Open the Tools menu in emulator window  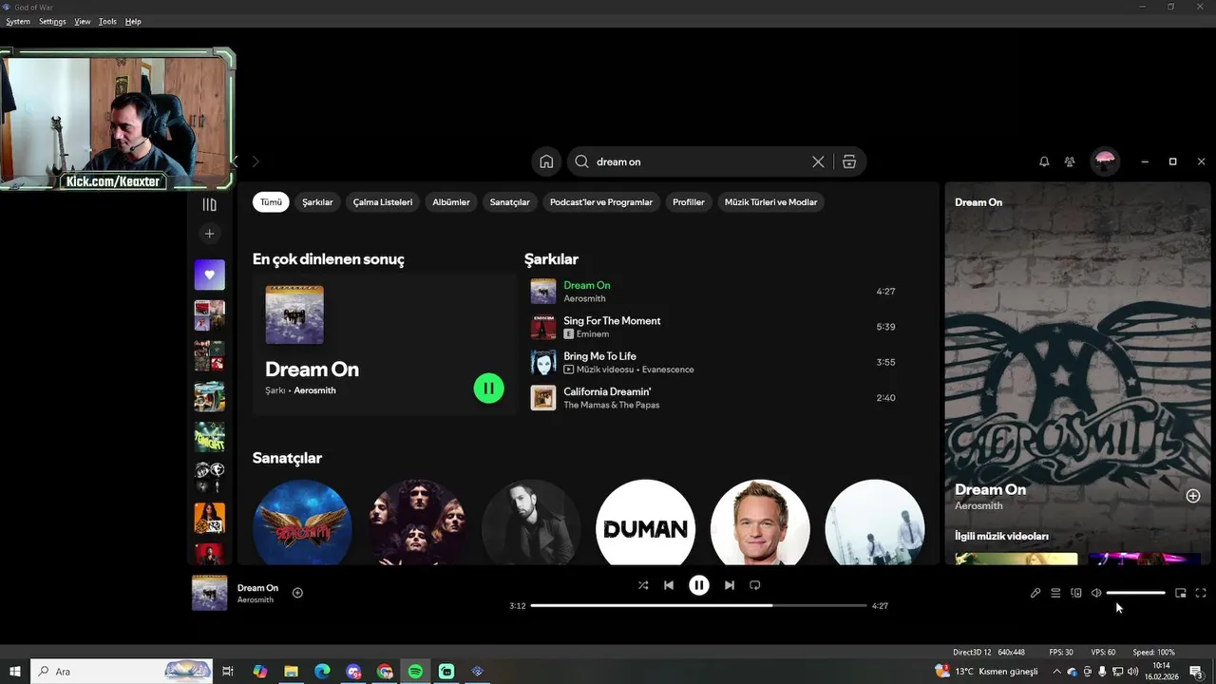pyautogui.click(x=107, y=21)
